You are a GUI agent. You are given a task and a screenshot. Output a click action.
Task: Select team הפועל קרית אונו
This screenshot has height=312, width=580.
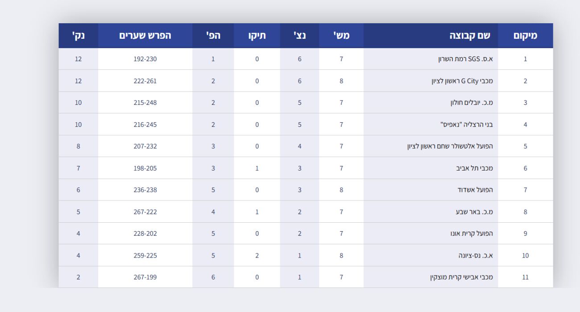coord(472,233)
